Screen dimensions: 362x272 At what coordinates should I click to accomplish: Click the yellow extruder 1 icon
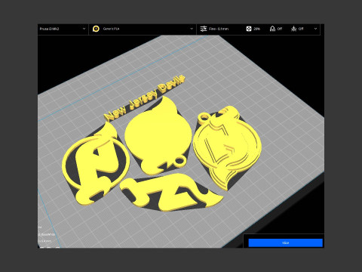[x=96, y=29]
